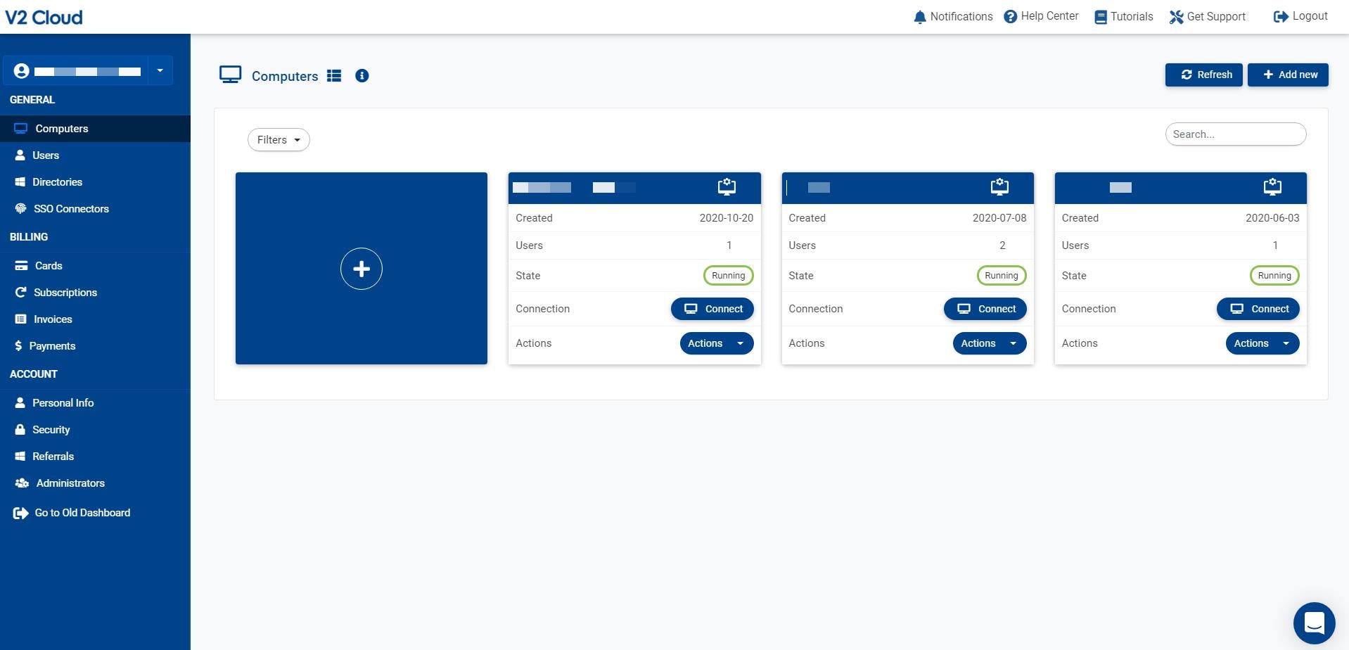1349x650 pixels.
Task: Open the Payments section via dollar icon
Action: pyautogui.click(x=20, y=345)
